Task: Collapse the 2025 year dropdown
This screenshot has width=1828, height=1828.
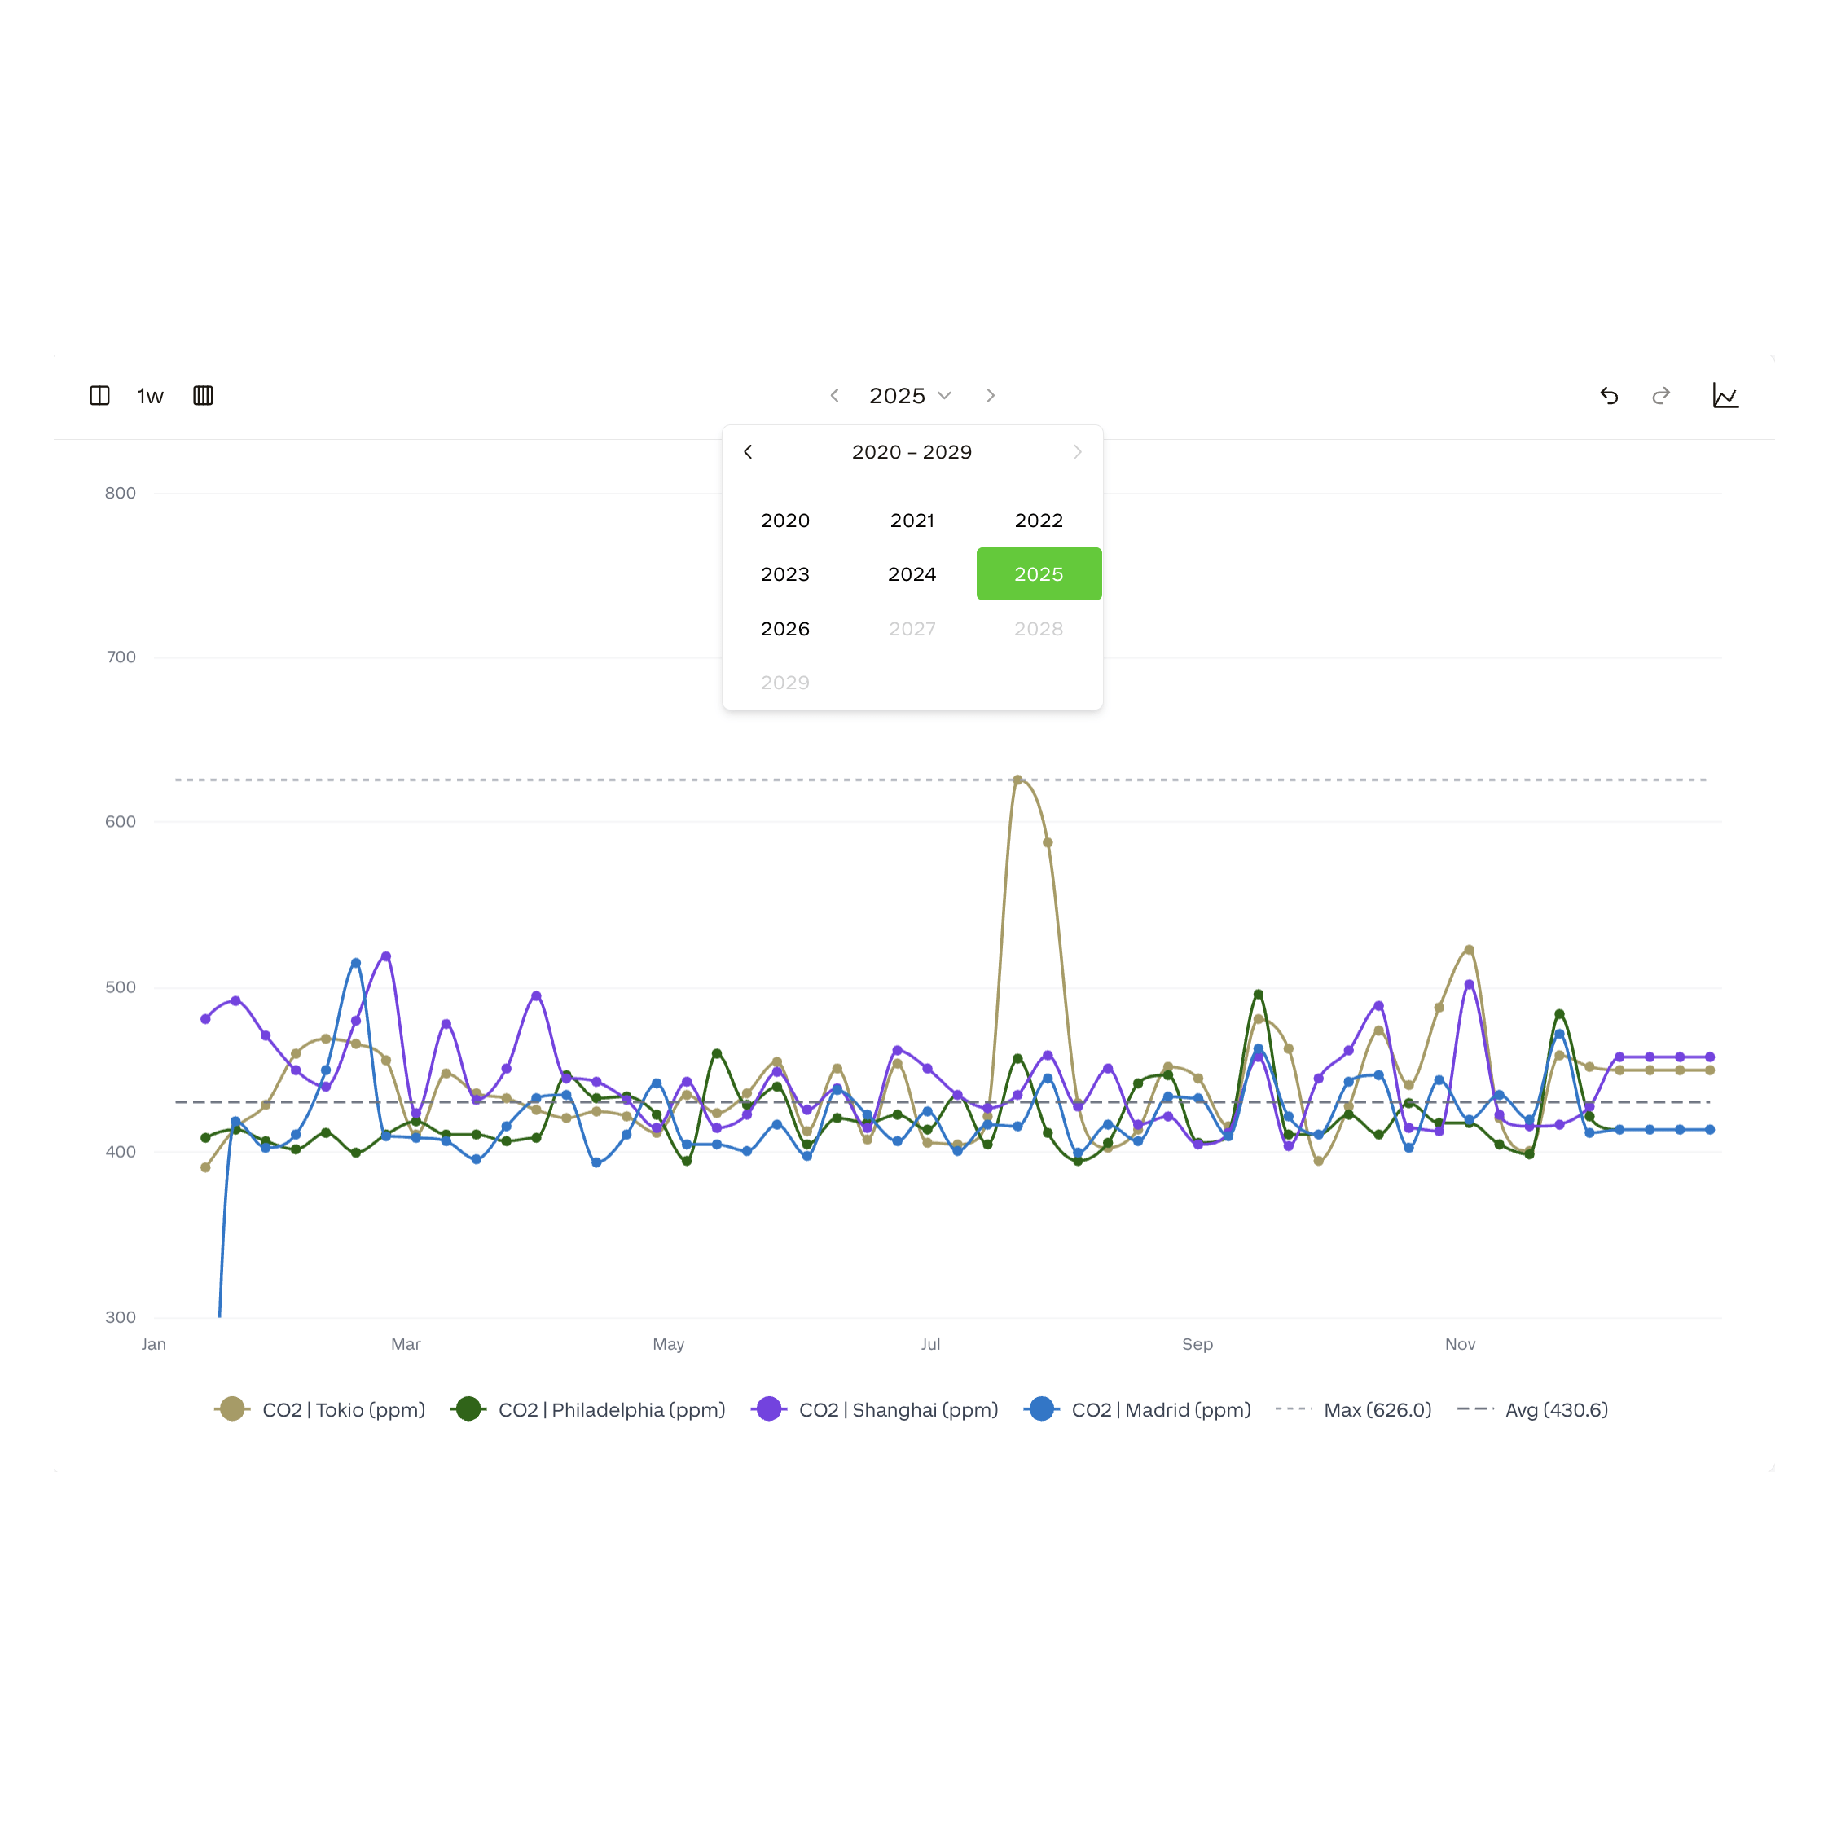Action: pos(910,396)
